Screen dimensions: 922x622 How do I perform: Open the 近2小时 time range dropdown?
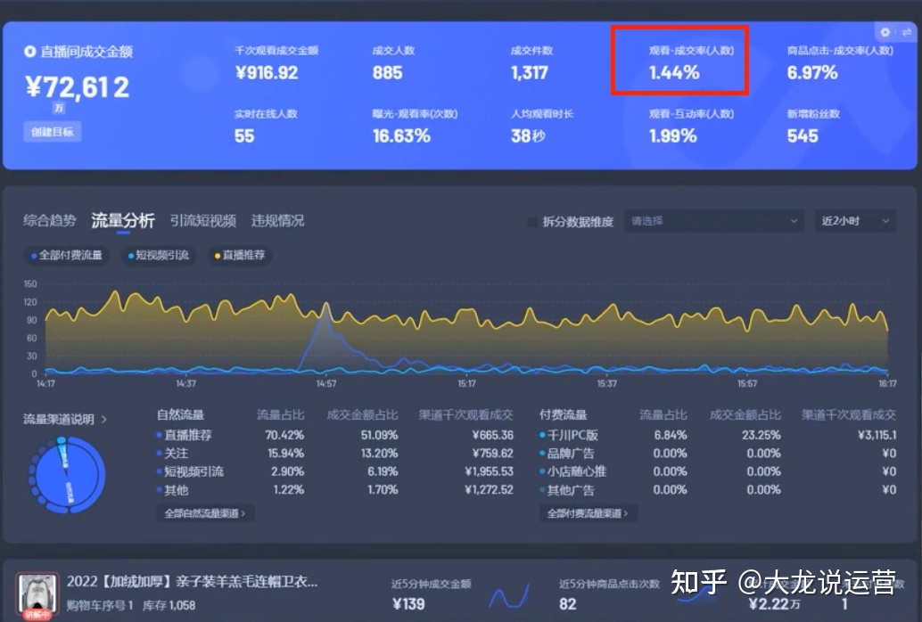(855, 221)
